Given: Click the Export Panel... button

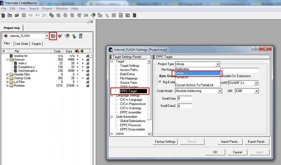Looking at the screenshot, I should point(257,142).
